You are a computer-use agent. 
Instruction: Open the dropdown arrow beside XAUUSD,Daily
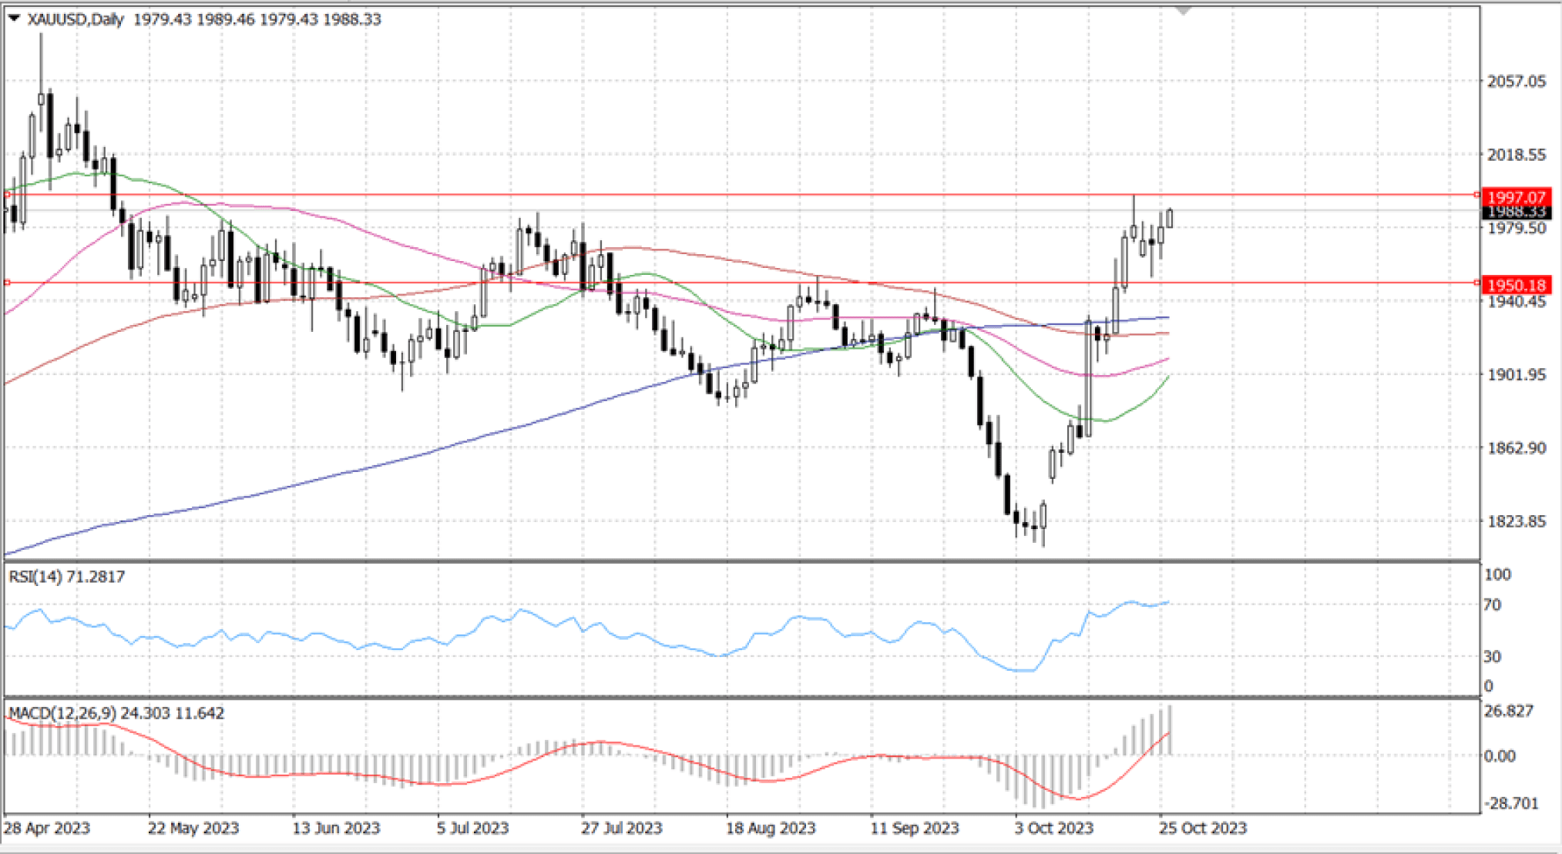13,18
